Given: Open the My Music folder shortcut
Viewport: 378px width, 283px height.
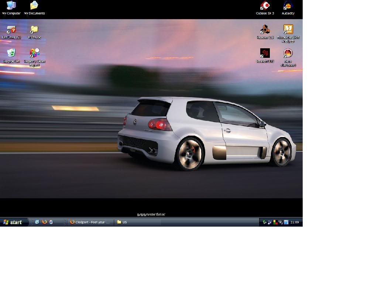Looking at the screenshot, I should pyautogui.click(x=34, y=30).
